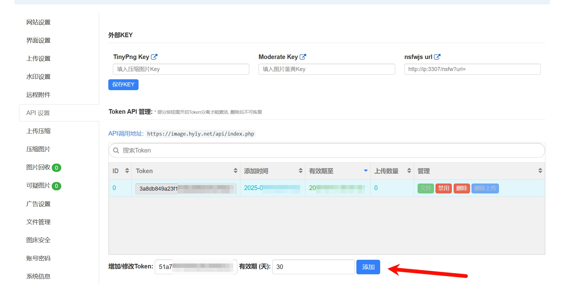Click the API URL code text
Screen dimensions: 570x301
(201, 134)
